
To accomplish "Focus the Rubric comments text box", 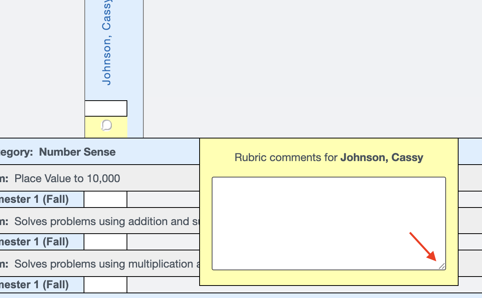I will (x=329, y=223).
